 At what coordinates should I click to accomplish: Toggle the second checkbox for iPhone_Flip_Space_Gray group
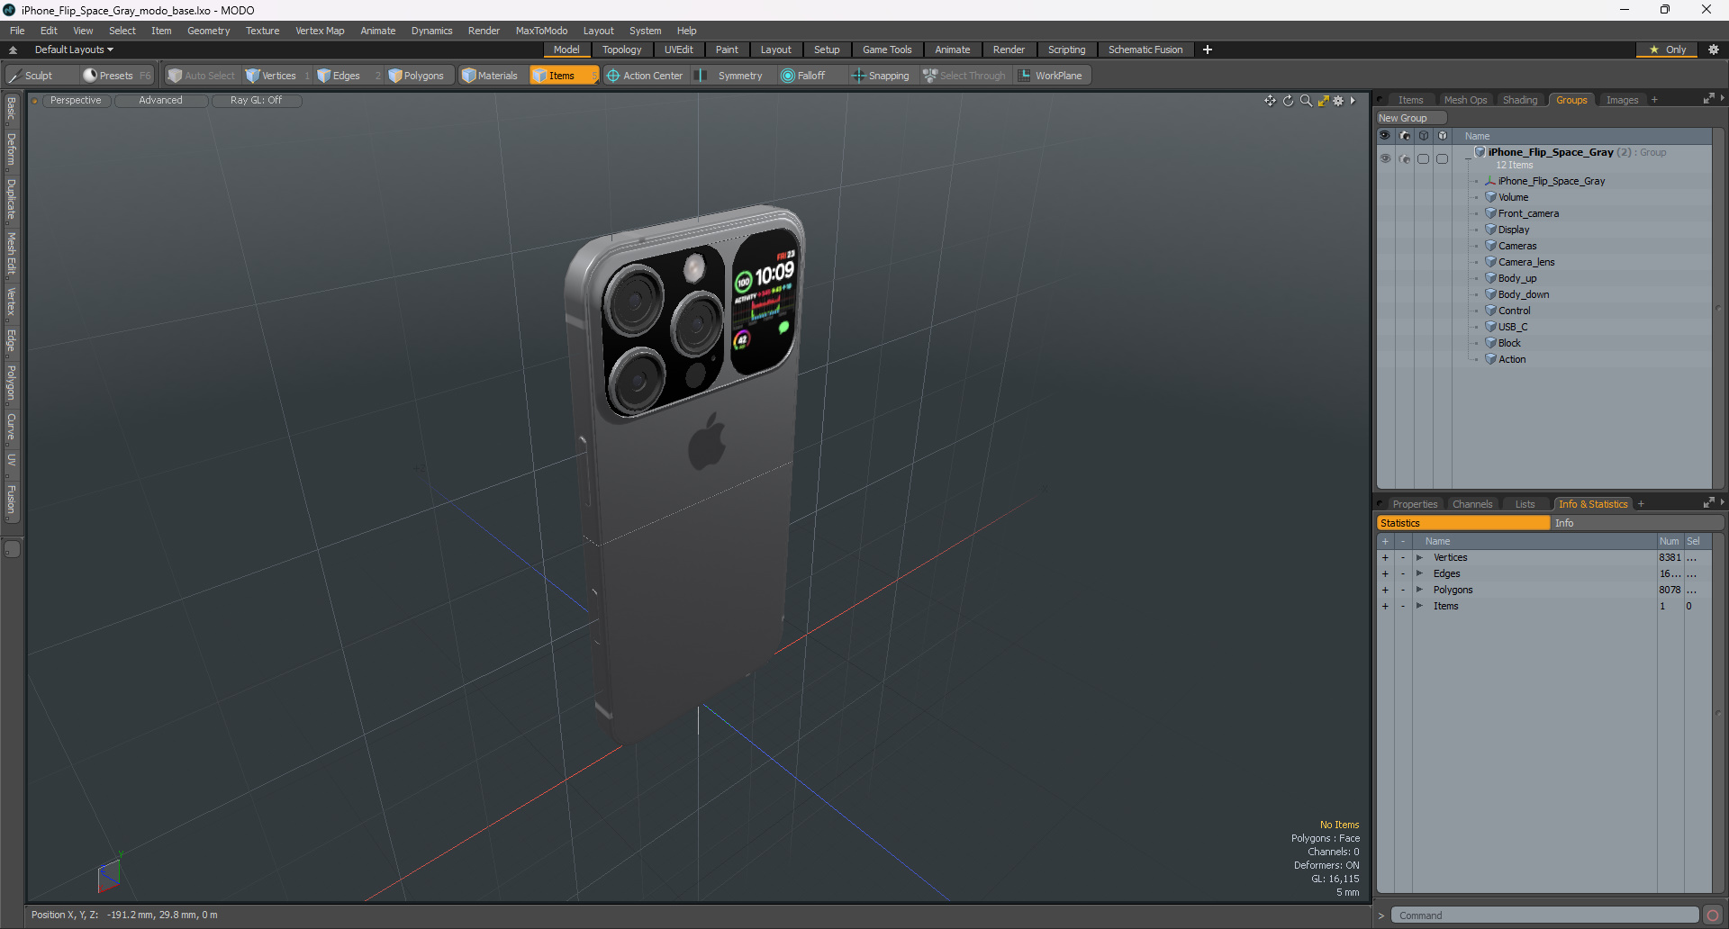pyautogui.click(x=1443, y=158)
